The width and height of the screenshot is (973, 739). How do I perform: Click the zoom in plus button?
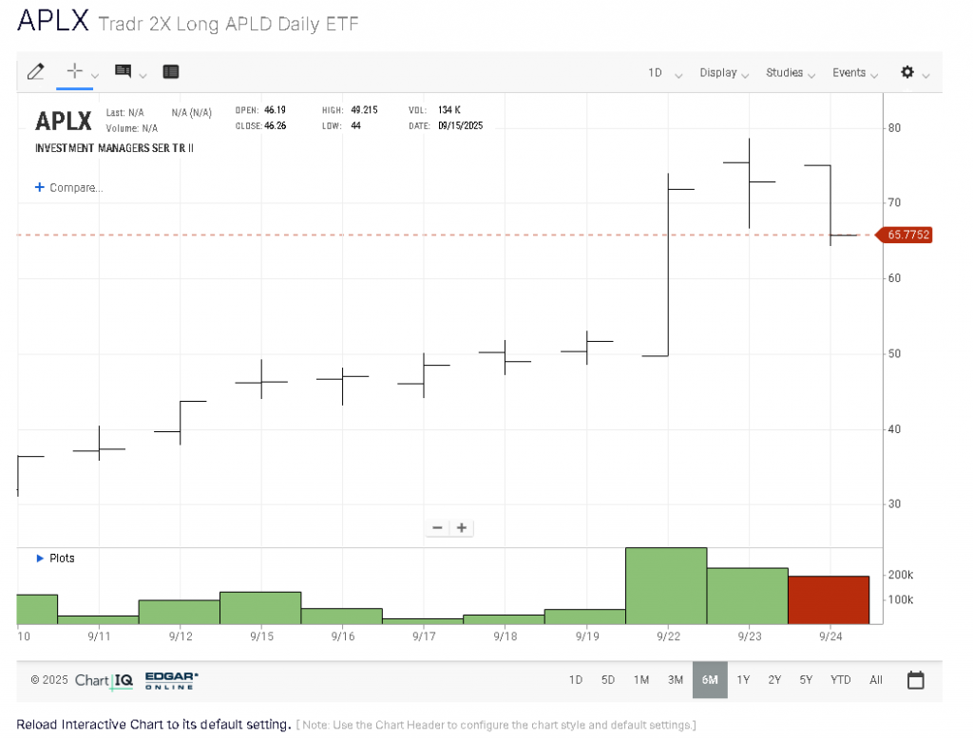point(462,528)
